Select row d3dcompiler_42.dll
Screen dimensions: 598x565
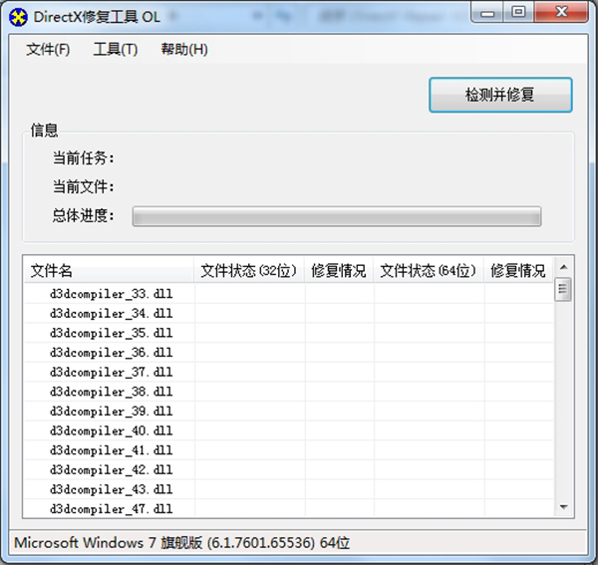click(x=289, y=469)
